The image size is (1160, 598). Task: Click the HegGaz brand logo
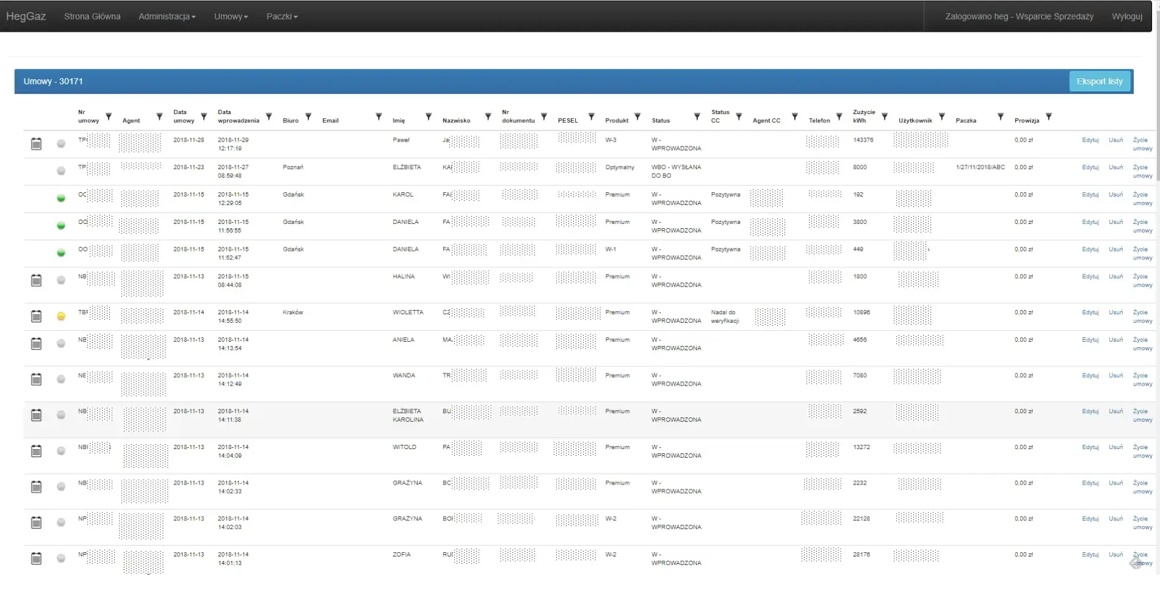26,16
